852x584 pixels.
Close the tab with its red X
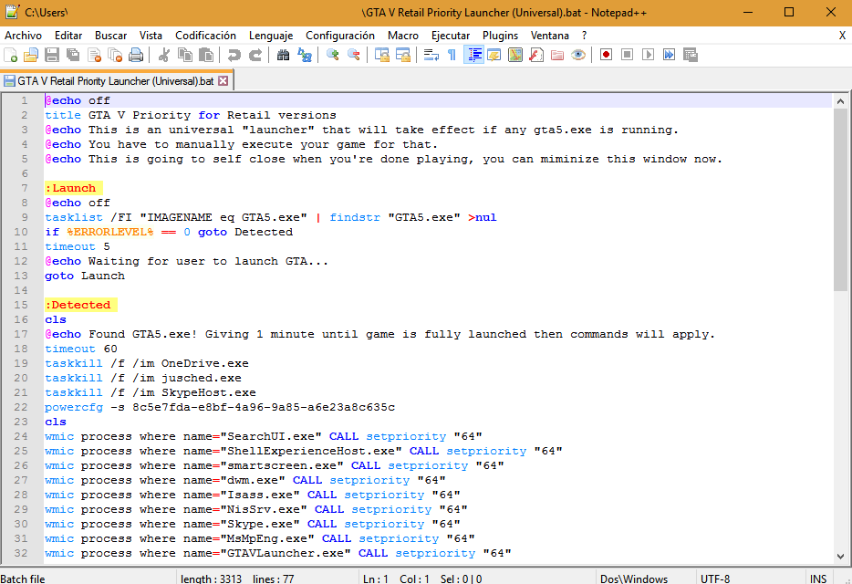click(223, 81)
